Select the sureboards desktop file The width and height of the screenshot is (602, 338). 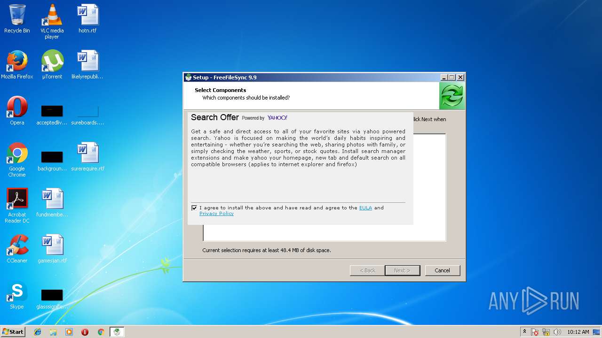[87, 115]
